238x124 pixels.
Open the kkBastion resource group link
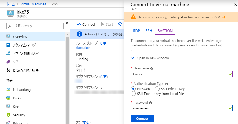click(x=83, y=48)
